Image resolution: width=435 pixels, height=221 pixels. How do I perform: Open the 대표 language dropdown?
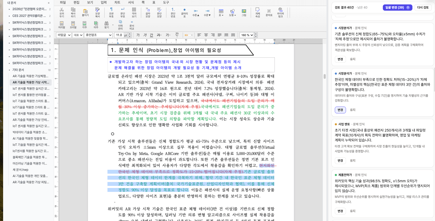pyautogui.click(x=78, y=35)
